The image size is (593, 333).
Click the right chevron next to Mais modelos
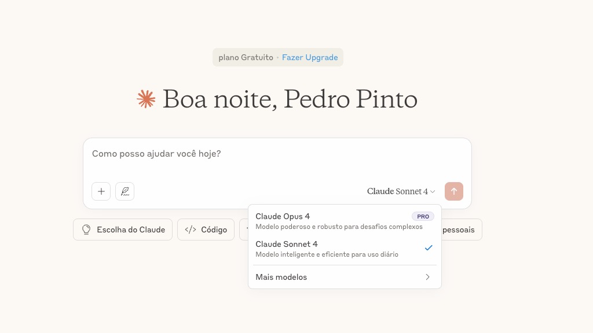[x=427, y=277]
